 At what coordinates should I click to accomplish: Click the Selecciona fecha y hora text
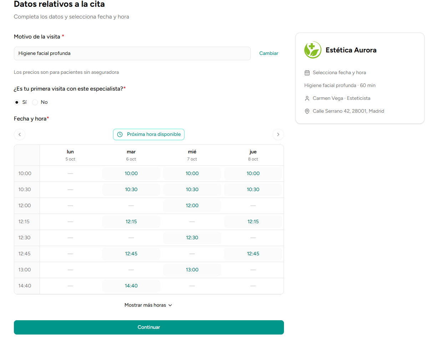click(x=339, y=73)
